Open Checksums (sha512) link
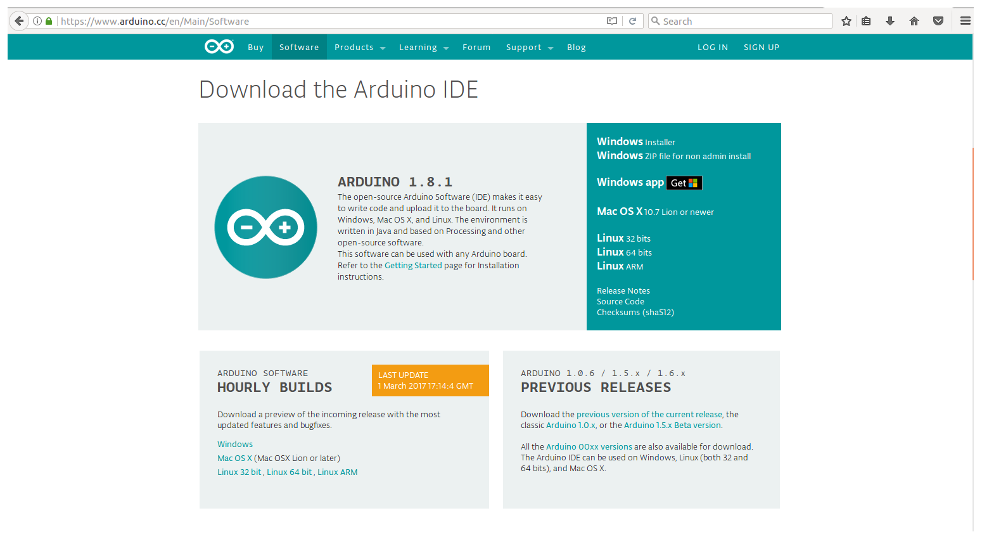 pos(635,312)
